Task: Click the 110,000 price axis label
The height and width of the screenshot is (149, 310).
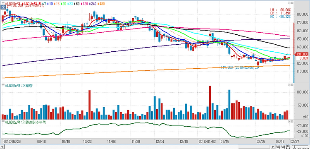Action: point(302,72)
